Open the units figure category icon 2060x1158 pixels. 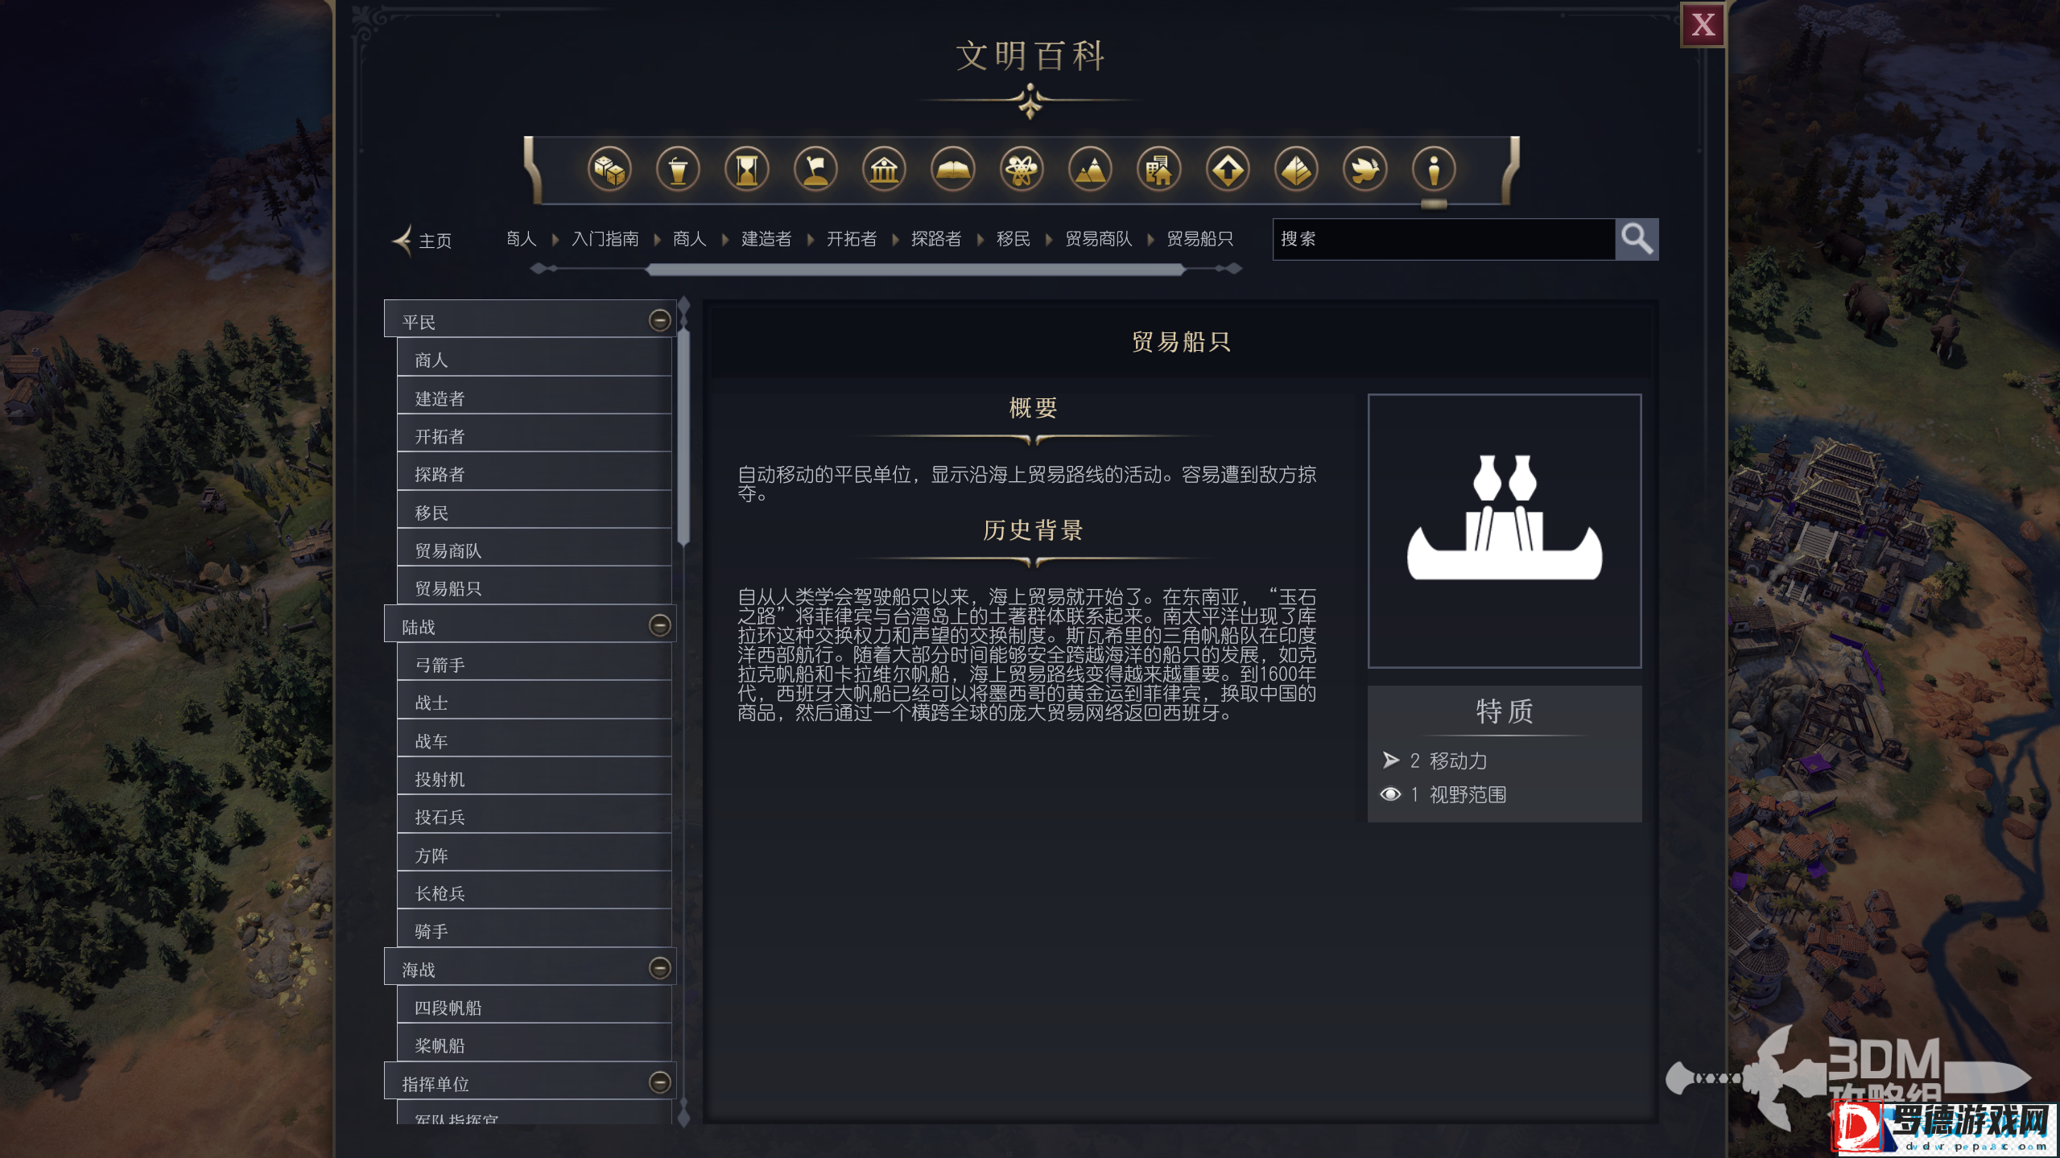pos(1434,170)
